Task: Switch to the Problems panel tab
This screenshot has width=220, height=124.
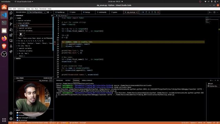Action: coord(59,80)
